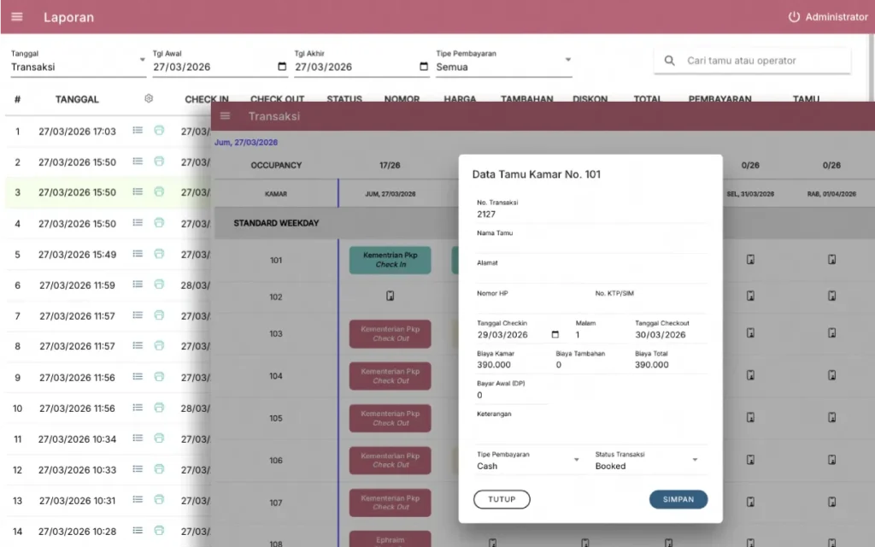875x547 pixels.
Task: Click the empty room icon for room 102
Action: tap(391, 297)
